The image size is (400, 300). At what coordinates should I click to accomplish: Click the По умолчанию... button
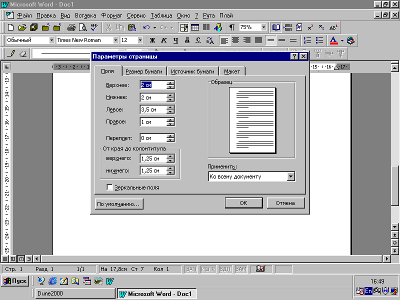[119, 203]
